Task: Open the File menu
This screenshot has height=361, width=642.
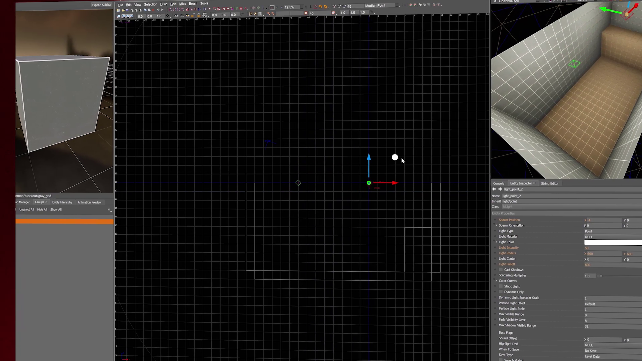Action: click(120, 5)
